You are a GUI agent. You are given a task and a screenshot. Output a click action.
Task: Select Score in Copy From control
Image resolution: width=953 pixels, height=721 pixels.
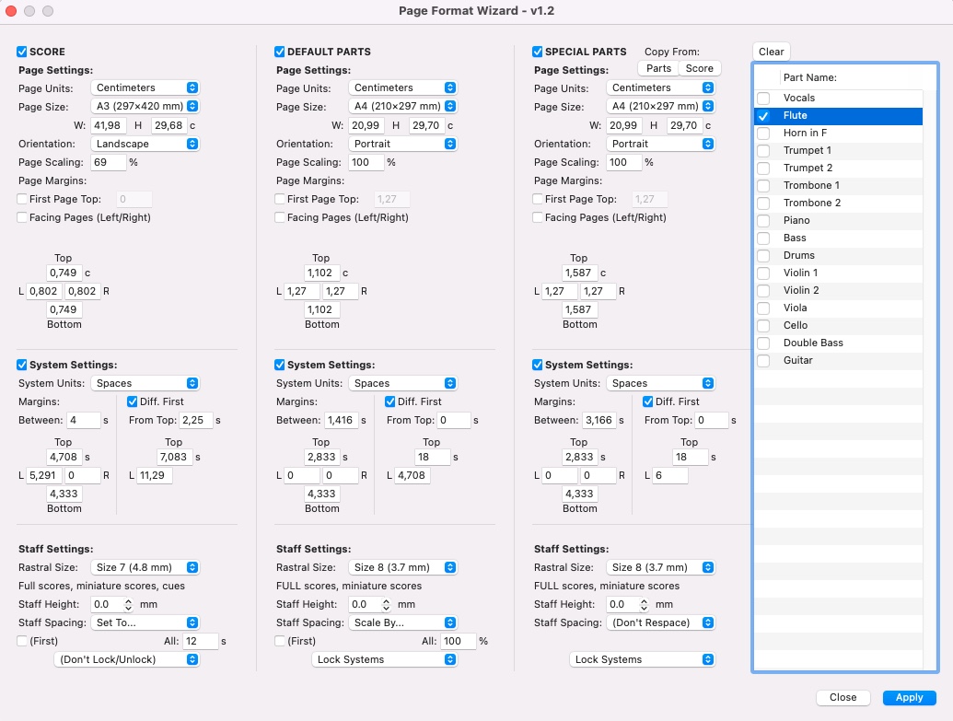pos(699,68)
